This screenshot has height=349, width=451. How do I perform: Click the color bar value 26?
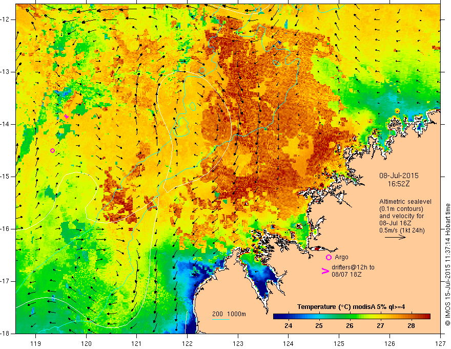click(x=350, y=326)
